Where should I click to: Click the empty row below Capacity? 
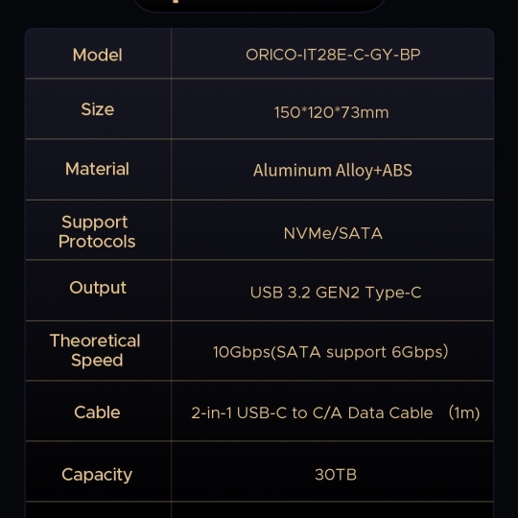coord(259,509)
